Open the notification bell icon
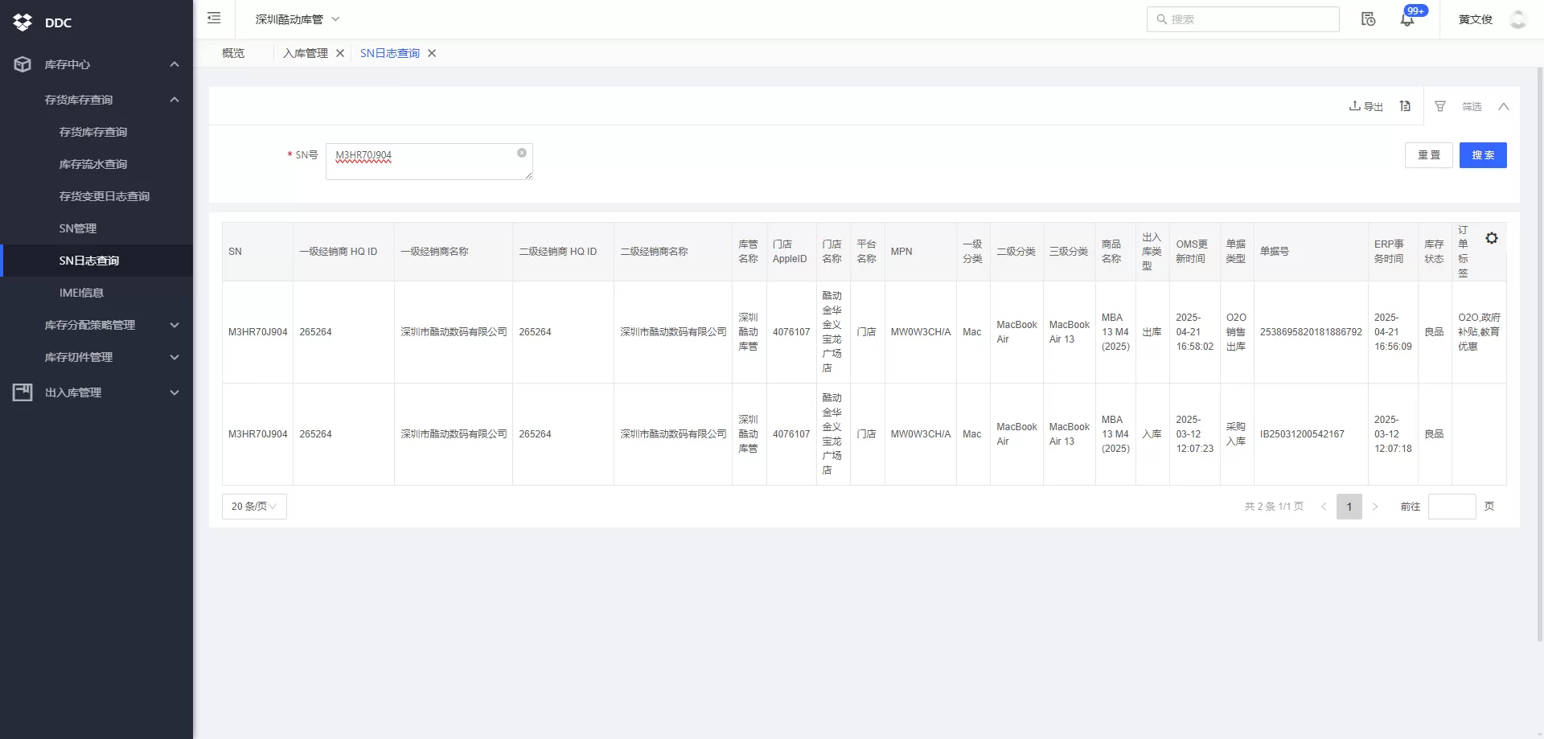Image resolution: width=1544 pixels, height=739 pixels. [x=1406, y=19]
